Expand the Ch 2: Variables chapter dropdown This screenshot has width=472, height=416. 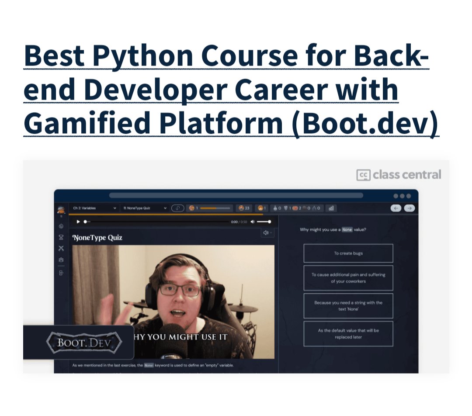[x=94, y=208]
